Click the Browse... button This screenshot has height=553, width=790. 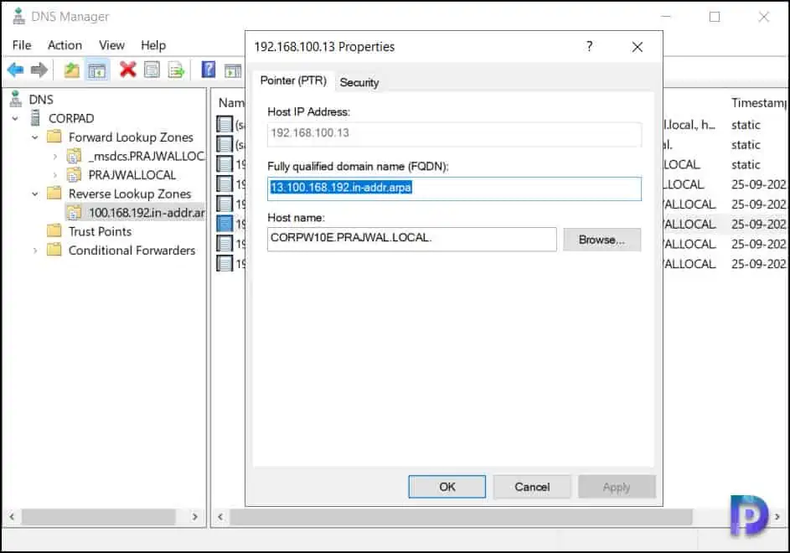602,240
